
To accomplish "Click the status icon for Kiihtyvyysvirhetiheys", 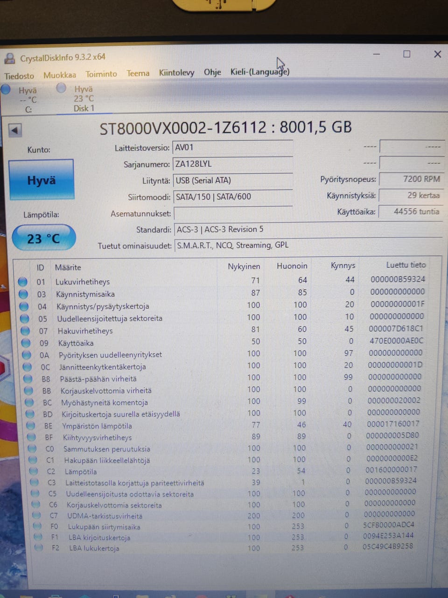I will 32,437.
